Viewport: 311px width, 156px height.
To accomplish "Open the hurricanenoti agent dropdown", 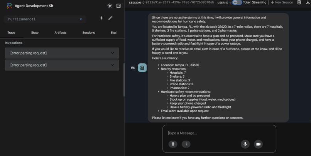I will (x=45, y=19).
